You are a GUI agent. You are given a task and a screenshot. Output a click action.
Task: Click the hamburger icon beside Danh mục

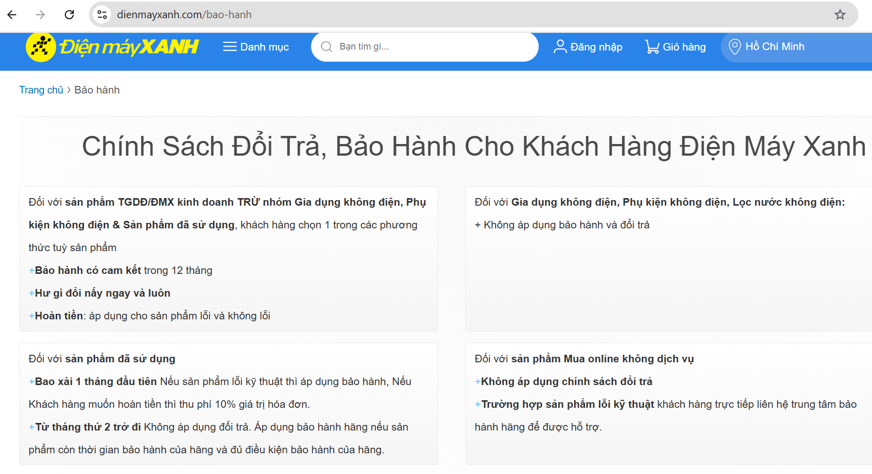coord(230,47)
